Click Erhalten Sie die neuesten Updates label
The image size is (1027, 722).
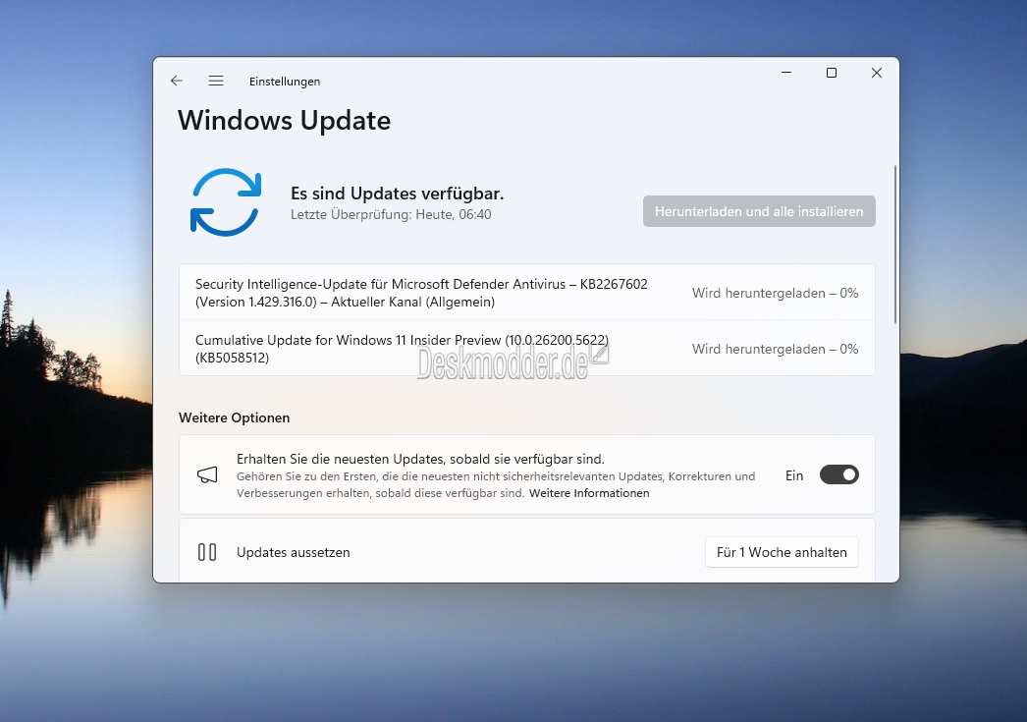pyautogui.click(x=420, y=459)
